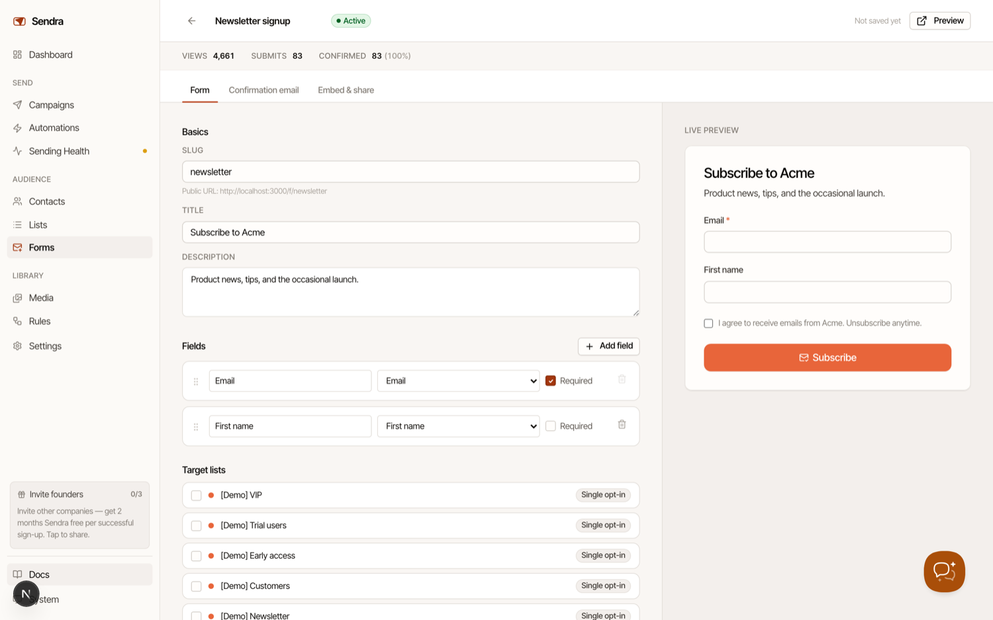Toggle Required checkbox for Email field
The image size is (993, 620).
(x=551, y=381)
